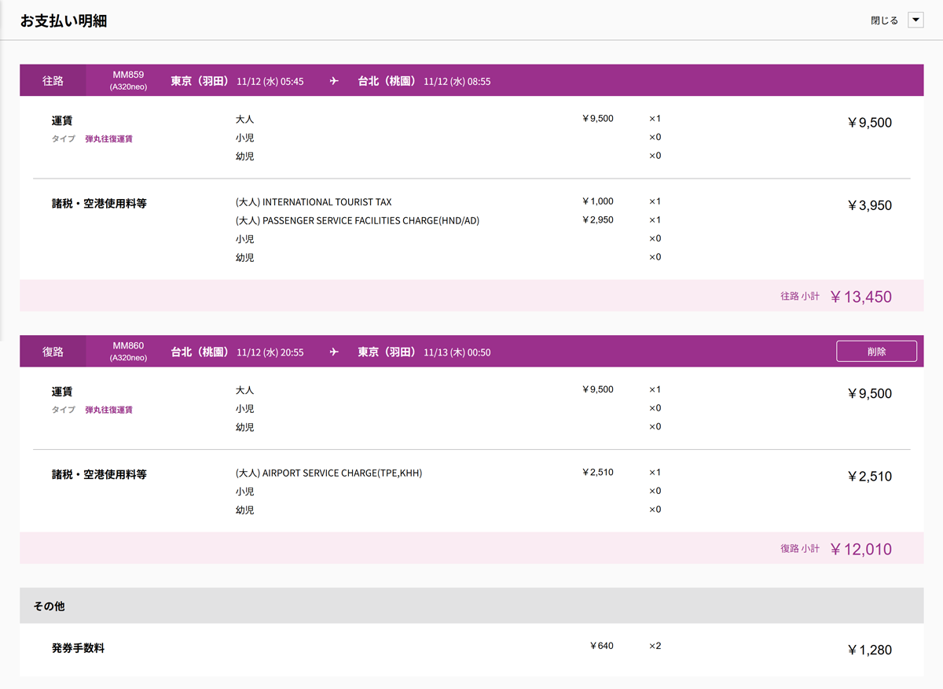
Task: Click the 往路 小計 amount ¥13,450
Action: 860,297
